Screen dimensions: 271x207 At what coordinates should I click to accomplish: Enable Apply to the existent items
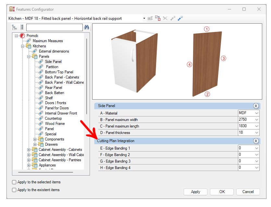(14, 190)
